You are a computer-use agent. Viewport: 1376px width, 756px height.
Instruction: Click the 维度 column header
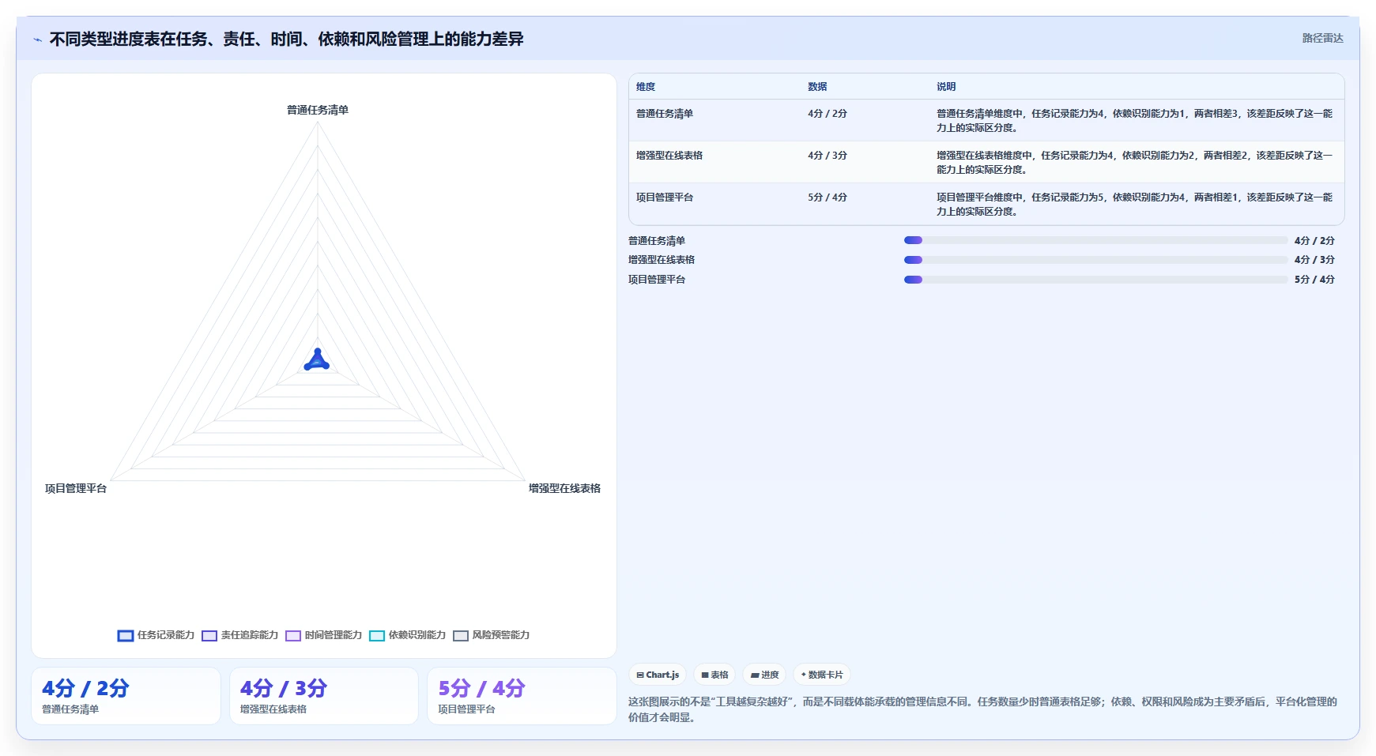point(646,87)
